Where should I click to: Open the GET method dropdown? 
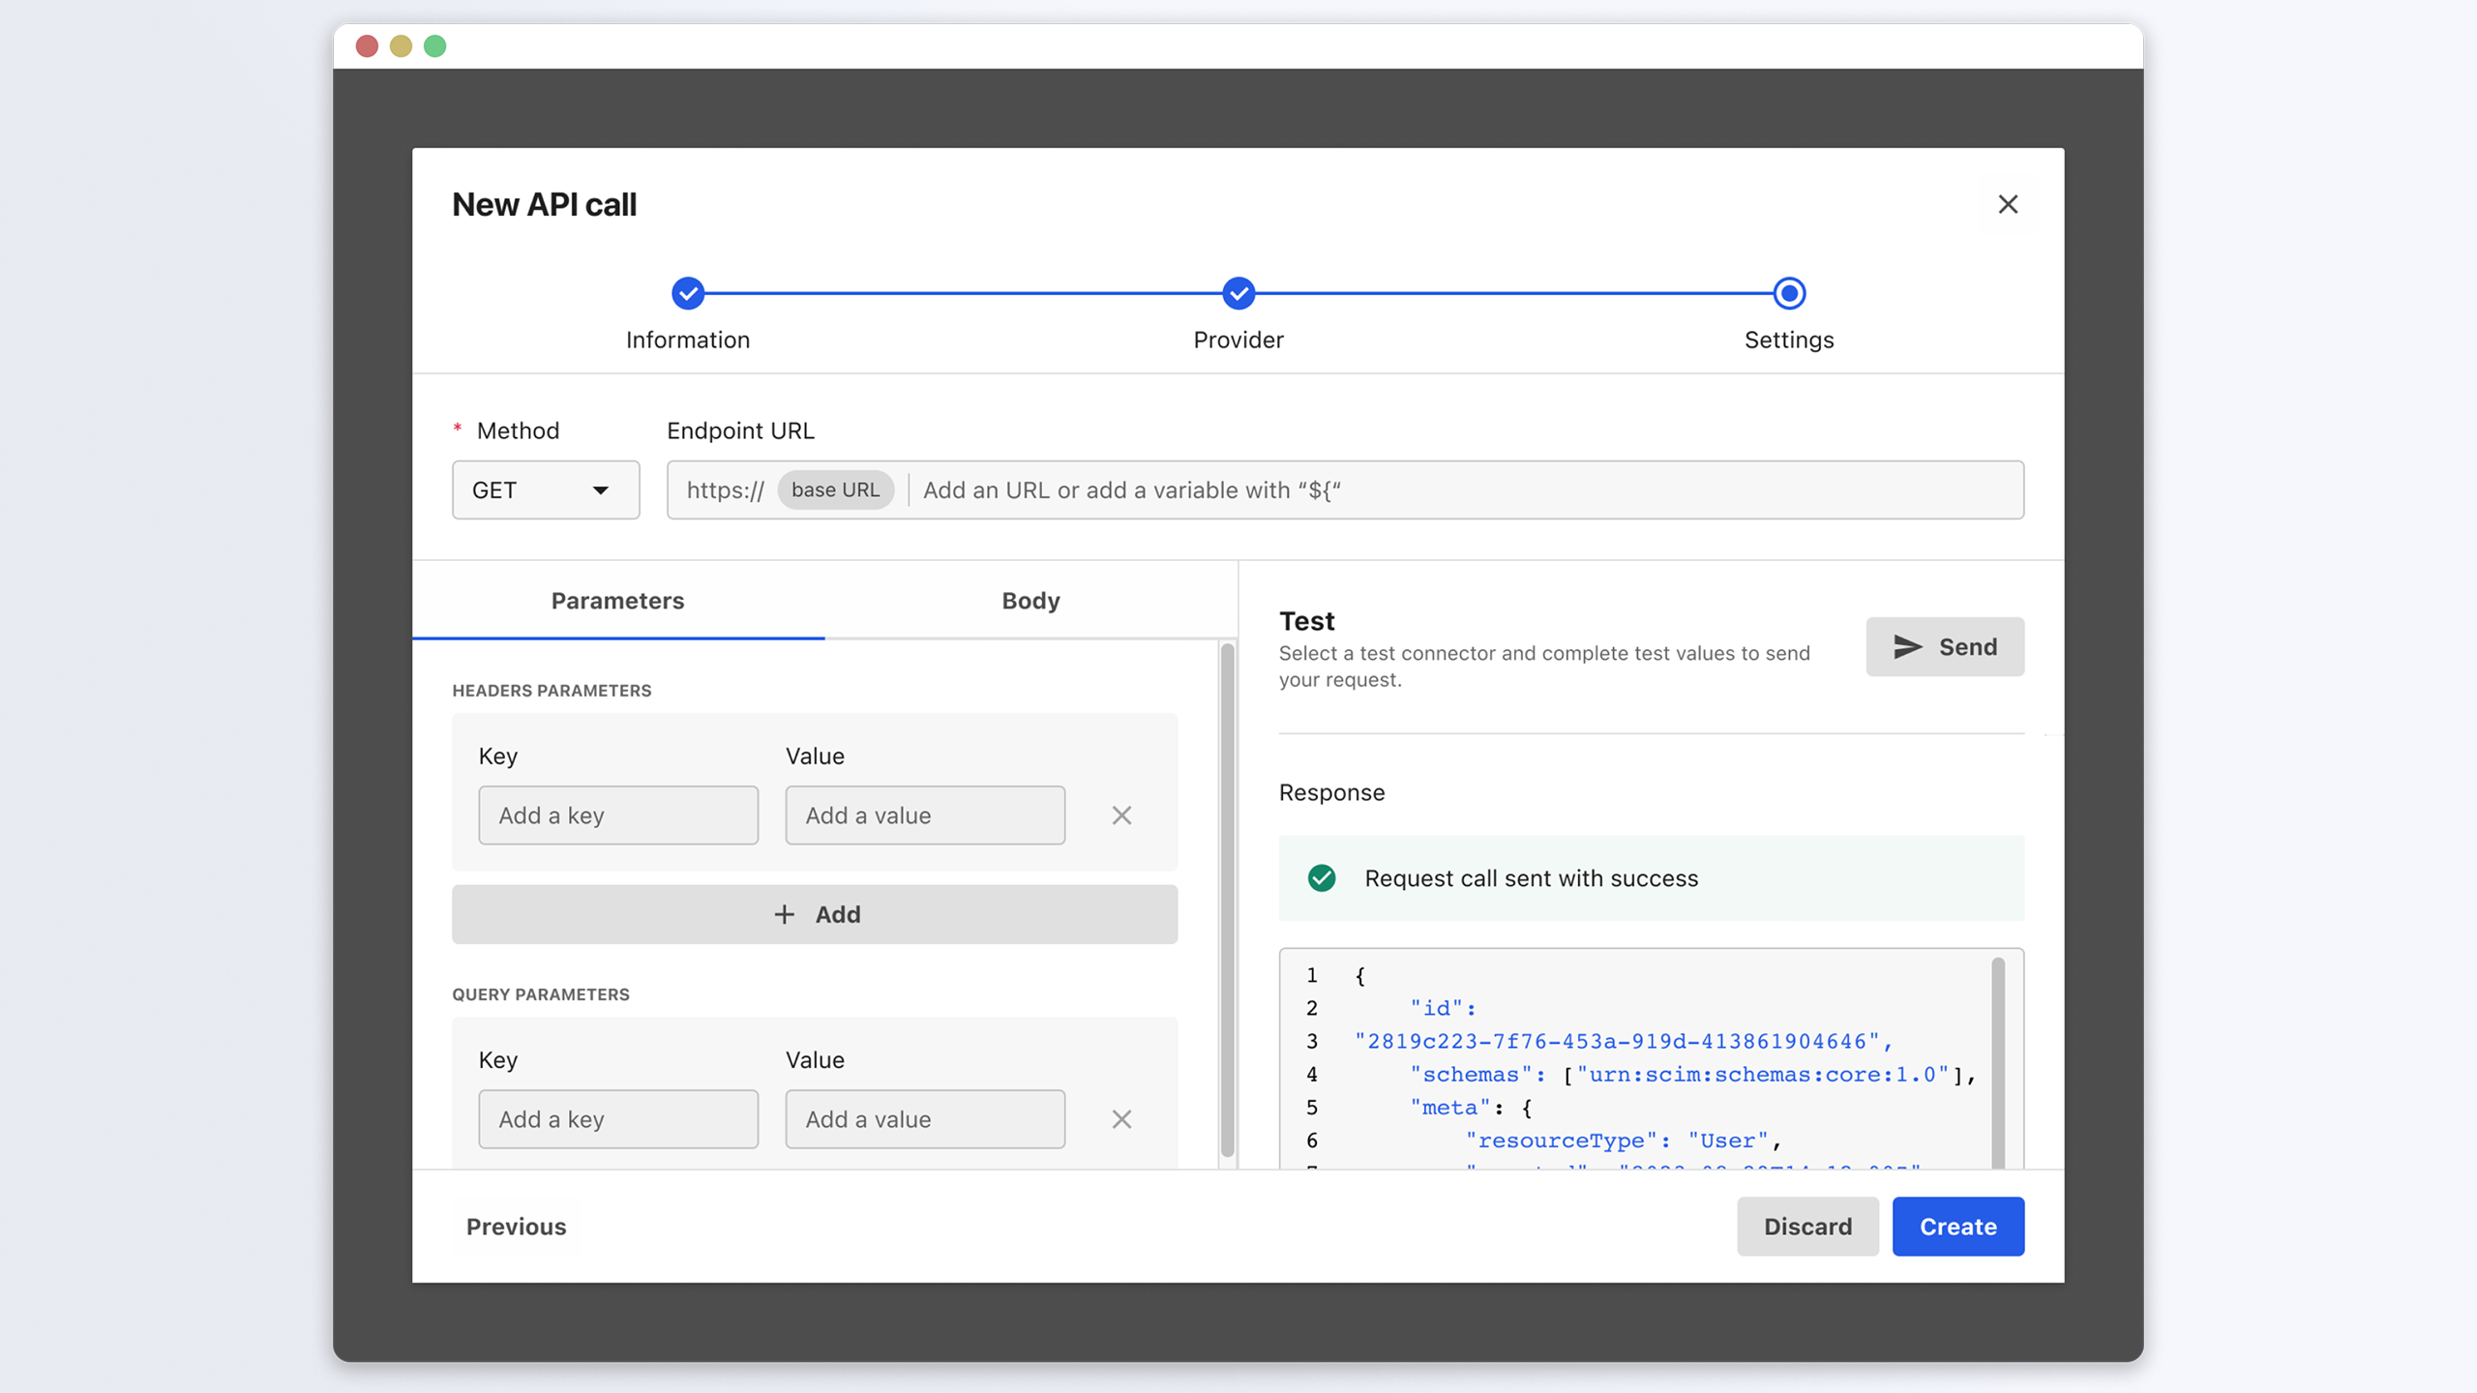pos(545,489)
